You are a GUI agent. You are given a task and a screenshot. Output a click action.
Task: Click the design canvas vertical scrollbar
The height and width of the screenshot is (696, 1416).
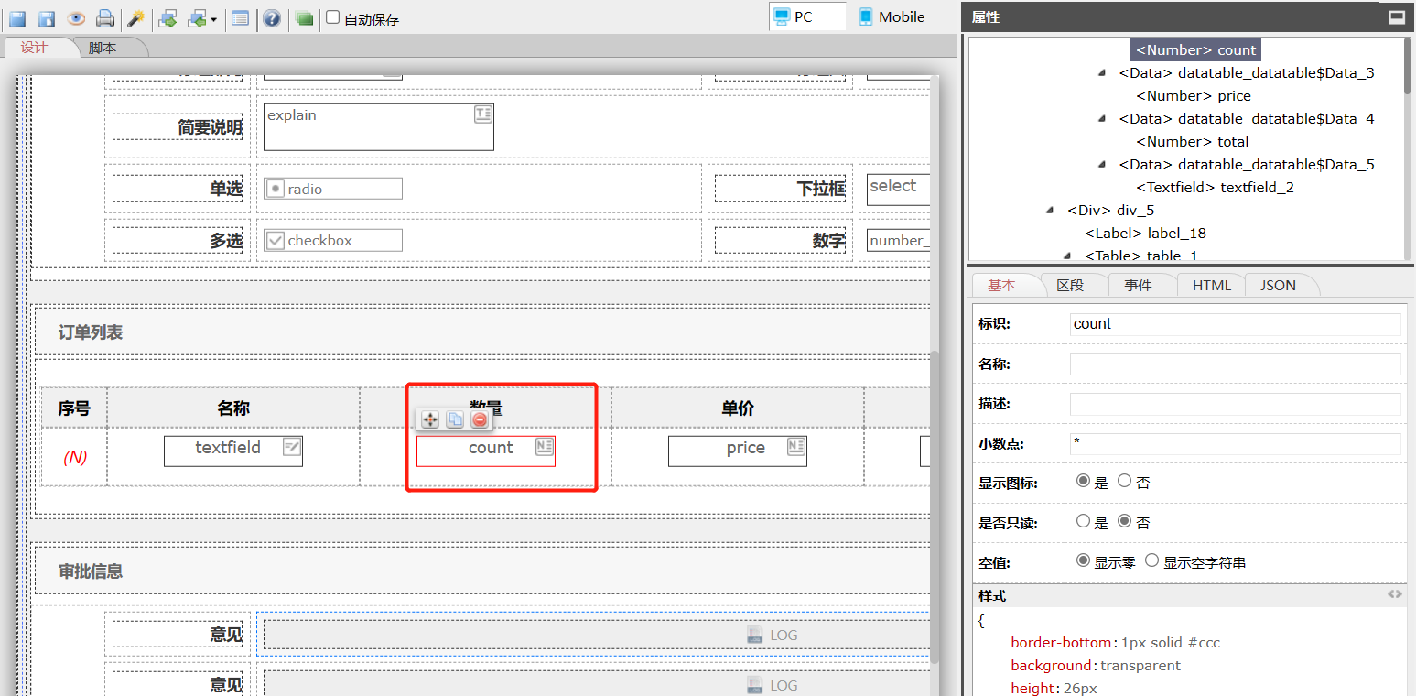click(x=934, y=506)
